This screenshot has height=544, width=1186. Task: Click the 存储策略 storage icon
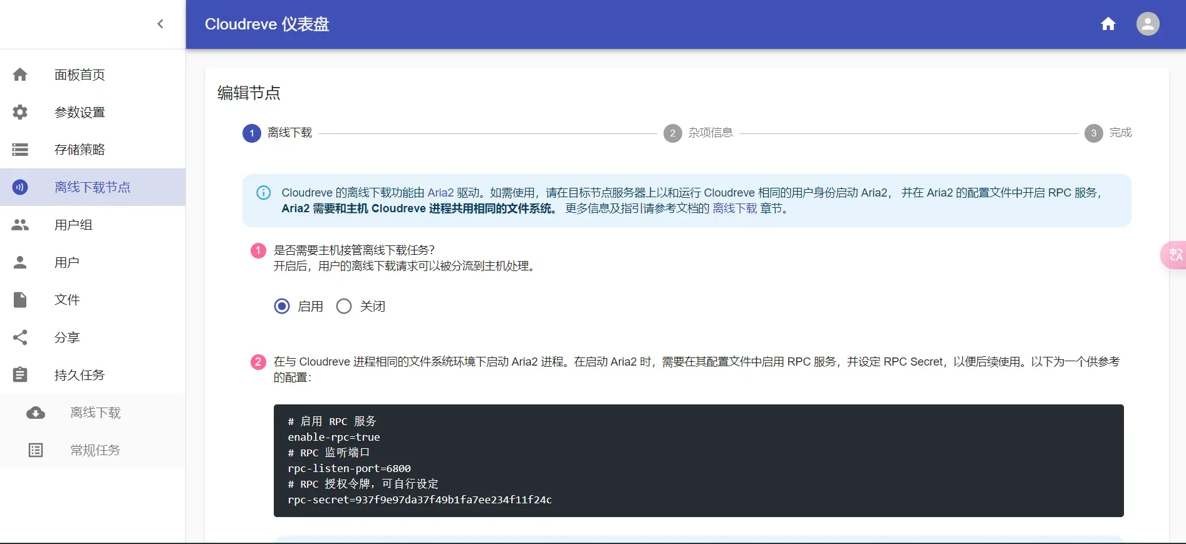[x=20, y=150]
